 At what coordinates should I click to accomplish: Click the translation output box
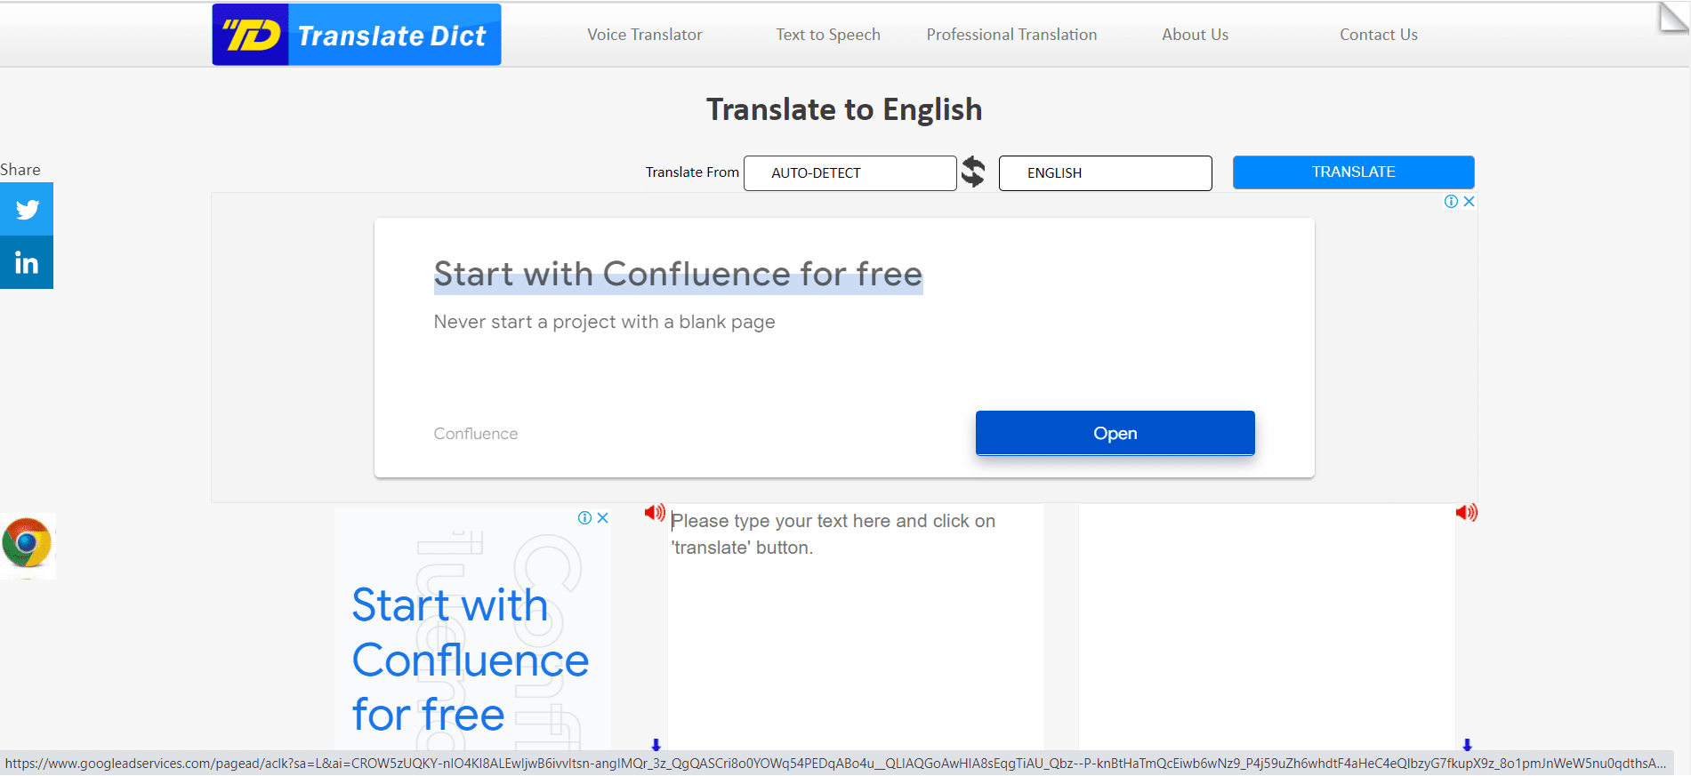1267,628
